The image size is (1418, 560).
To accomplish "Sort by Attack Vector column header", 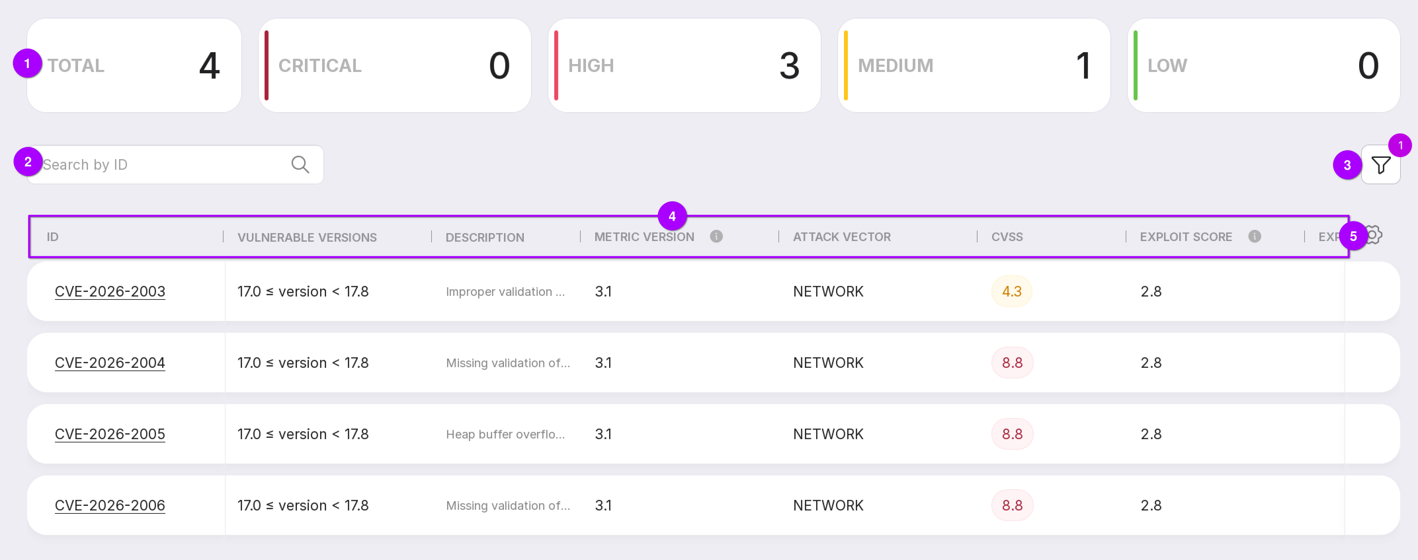I will [x=841, y=237].
